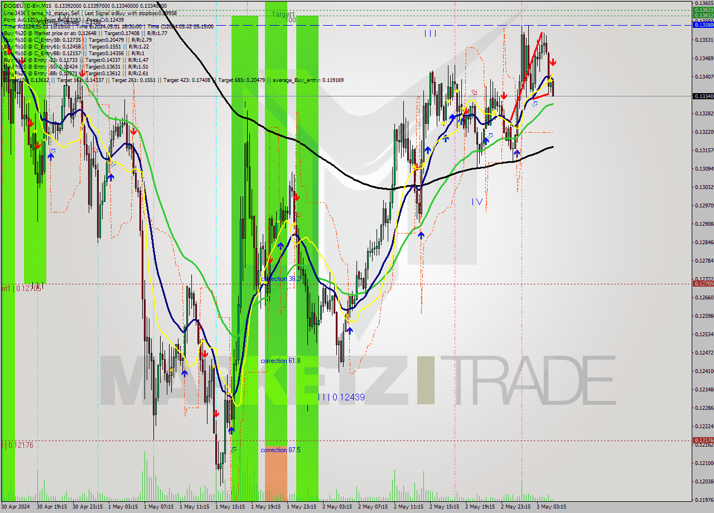The image size is (714, 513).
Task: Click the current price tag 0.13340
Action: pyautogui.click(x=703, y=96)
